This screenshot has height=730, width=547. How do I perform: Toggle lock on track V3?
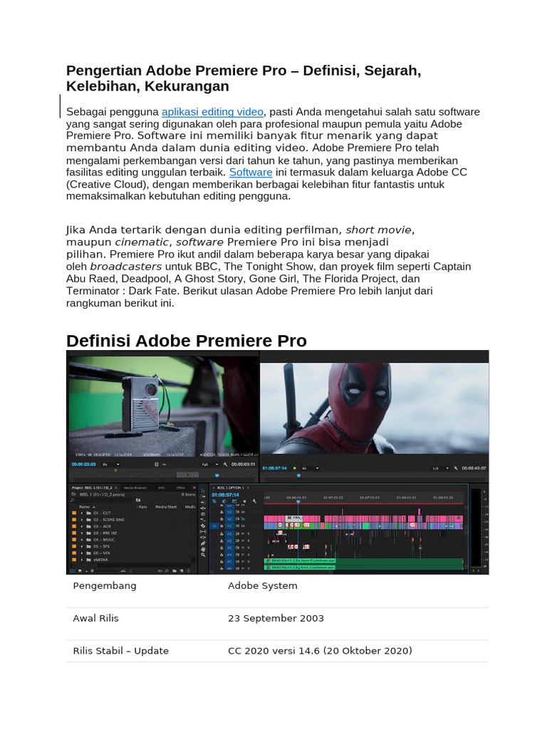tap(222, 512)
